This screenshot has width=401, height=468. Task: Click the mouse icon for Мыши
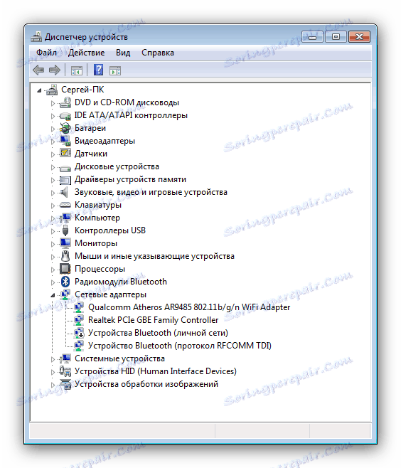pos(65,256)
